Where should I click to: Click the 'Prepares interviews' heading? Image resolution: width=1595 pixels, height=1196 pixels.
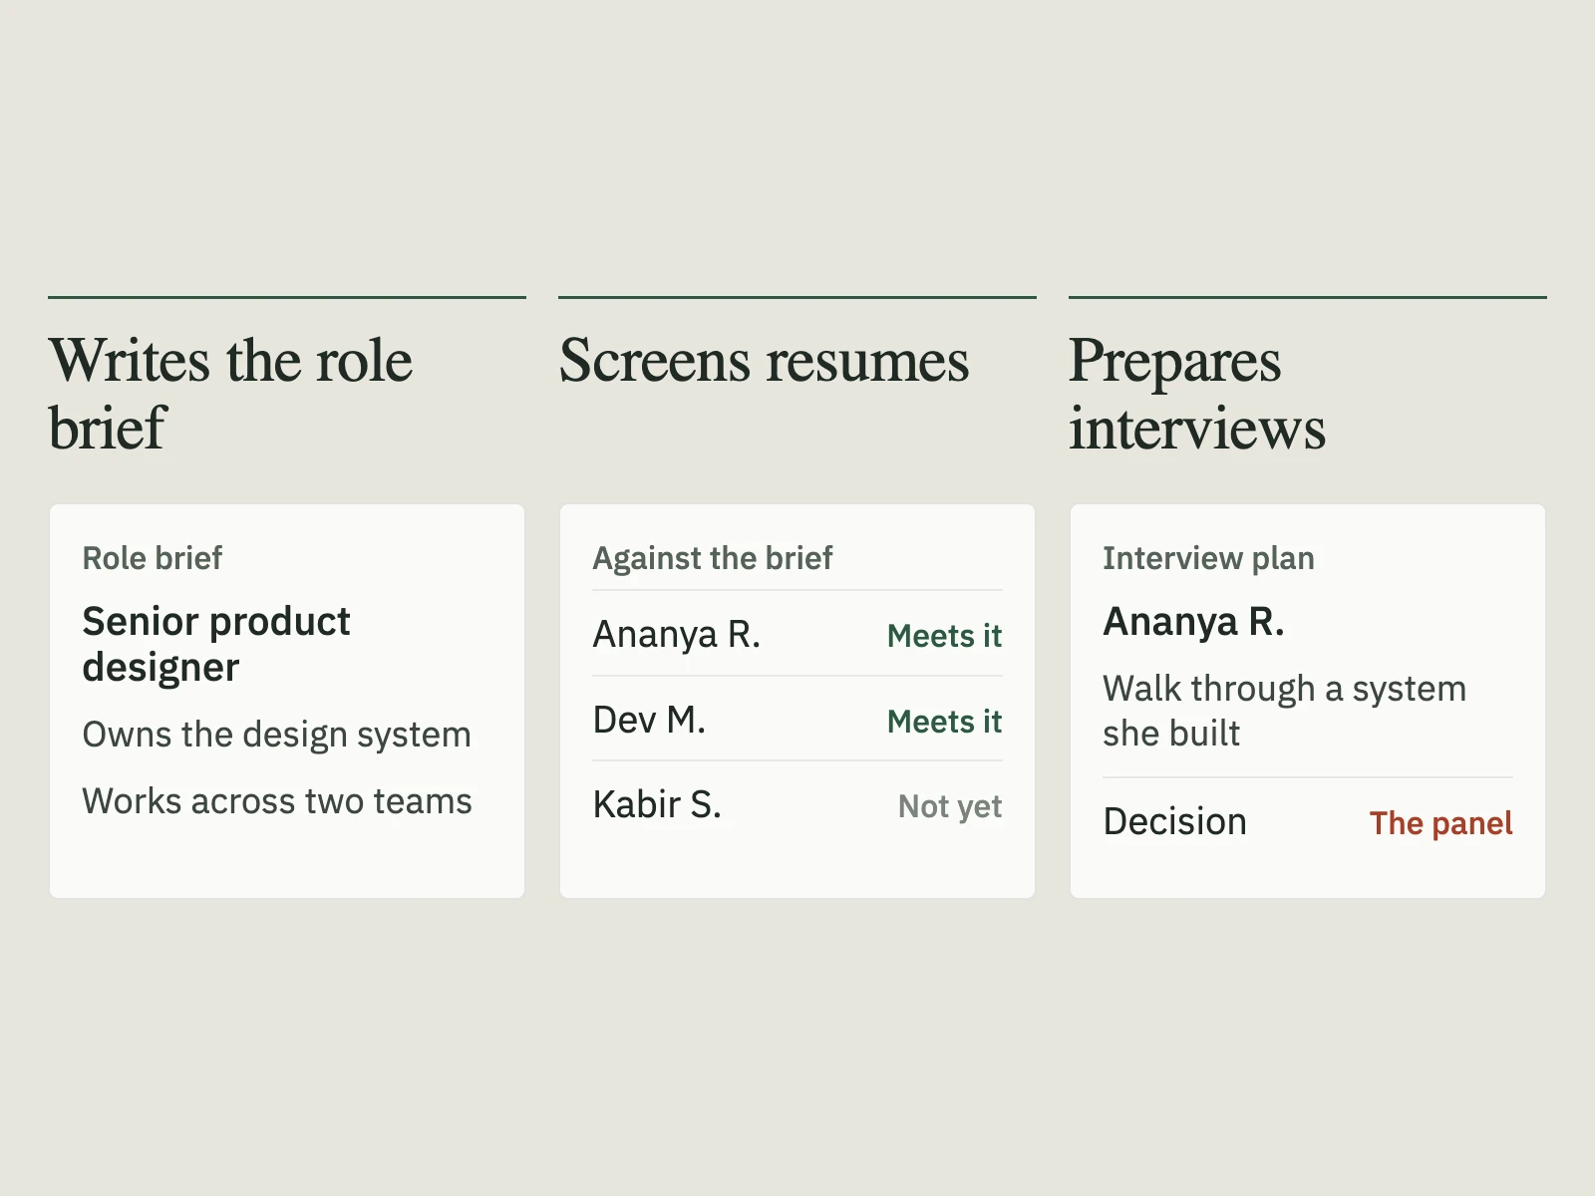coord(1197,394)
